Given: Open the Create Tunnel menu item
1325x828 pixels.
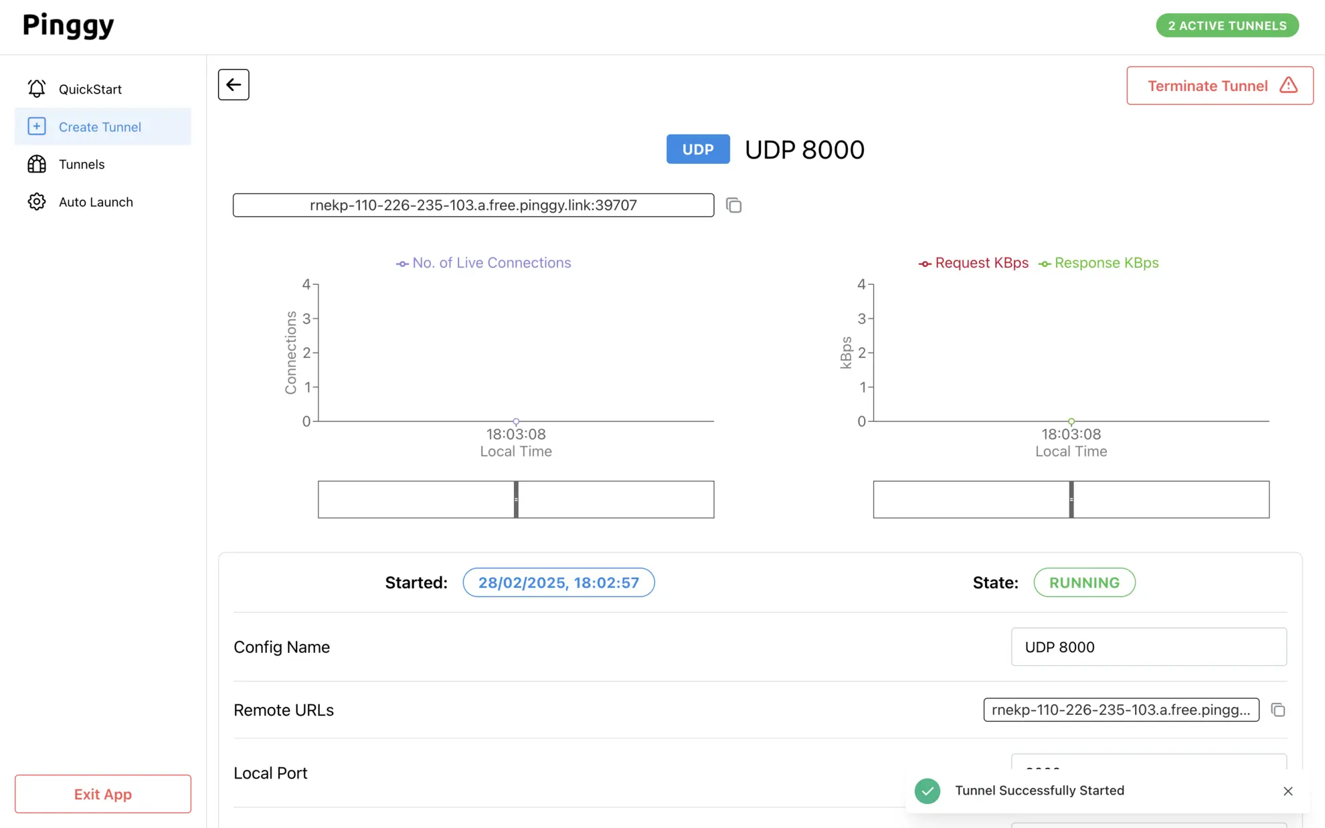Looking at the screenshot, I should pos(103,126).
